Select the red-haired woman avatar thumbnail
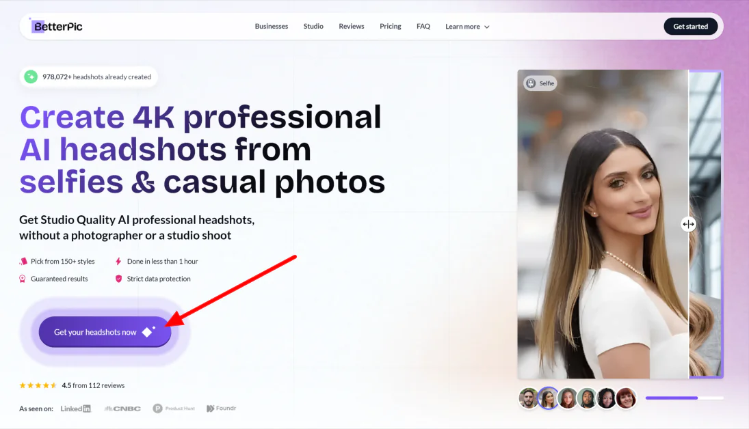 point(626,398)
